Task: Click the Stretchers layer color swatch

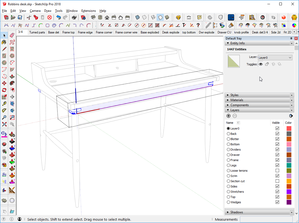Action: tap(289, 191)
